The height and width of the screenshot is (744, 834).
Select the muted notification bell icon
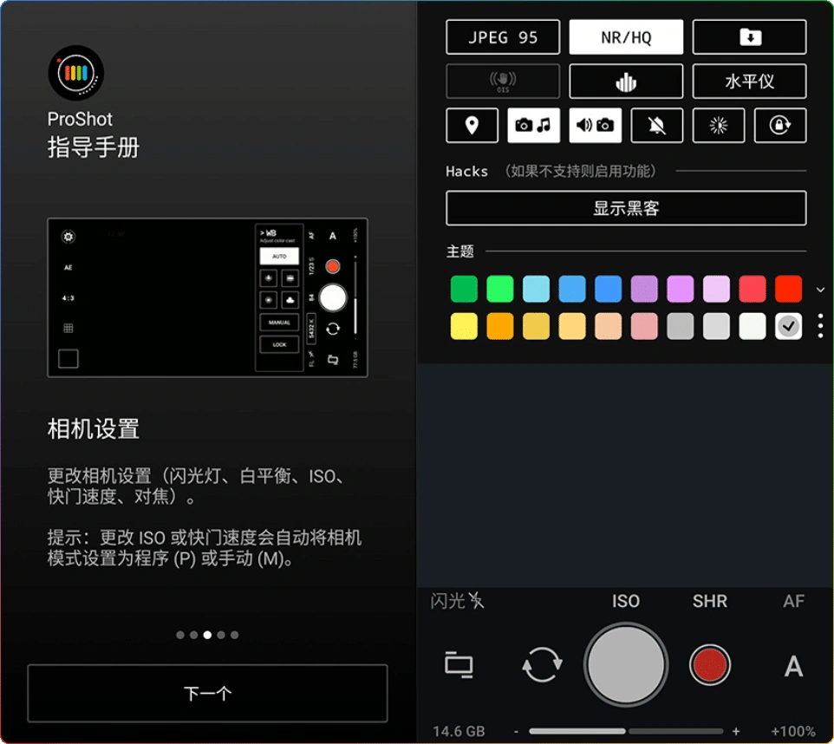[x=656, y=125]
